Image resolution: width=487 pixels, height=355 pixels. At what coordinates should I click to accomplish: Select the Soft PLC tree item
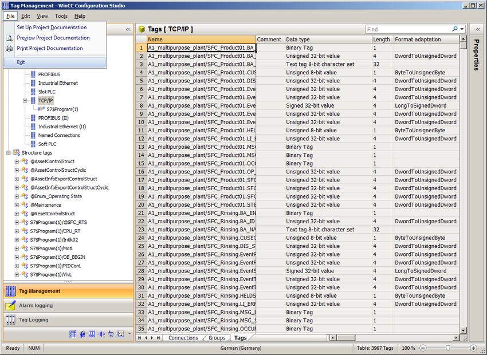[x=47, y=144]
